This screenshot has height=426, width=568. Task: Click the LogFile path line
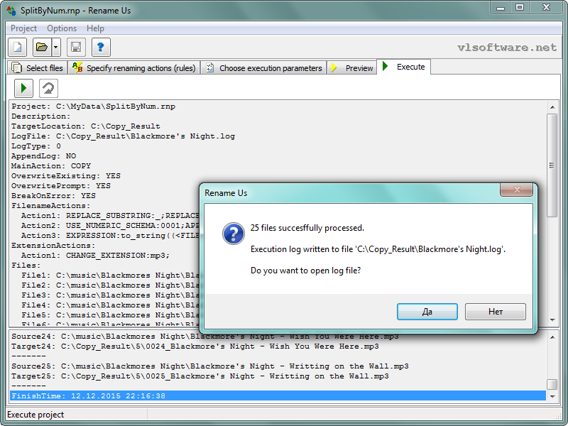coord(123,136)
